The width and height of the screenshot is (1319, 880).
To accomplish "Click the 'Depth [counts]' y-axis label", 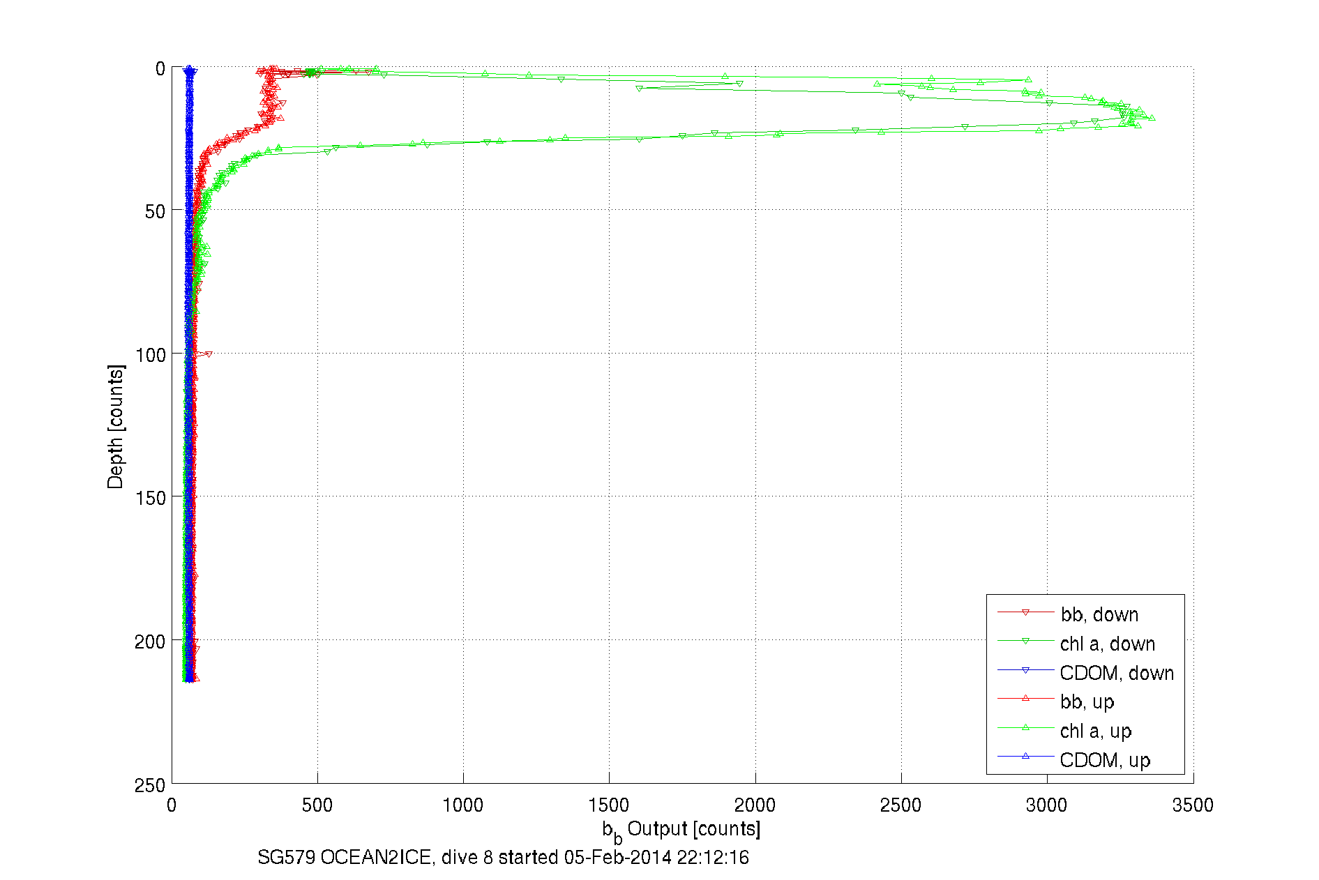I will [116, 426].
